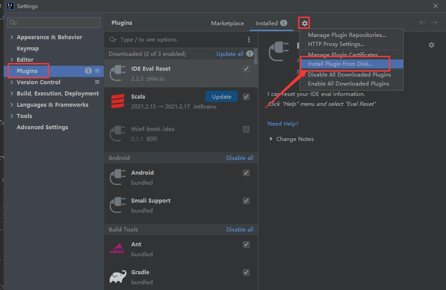Focus the settings search field
Image resolution: width=446 pixels, height=290 pixels.
(54, 23)
